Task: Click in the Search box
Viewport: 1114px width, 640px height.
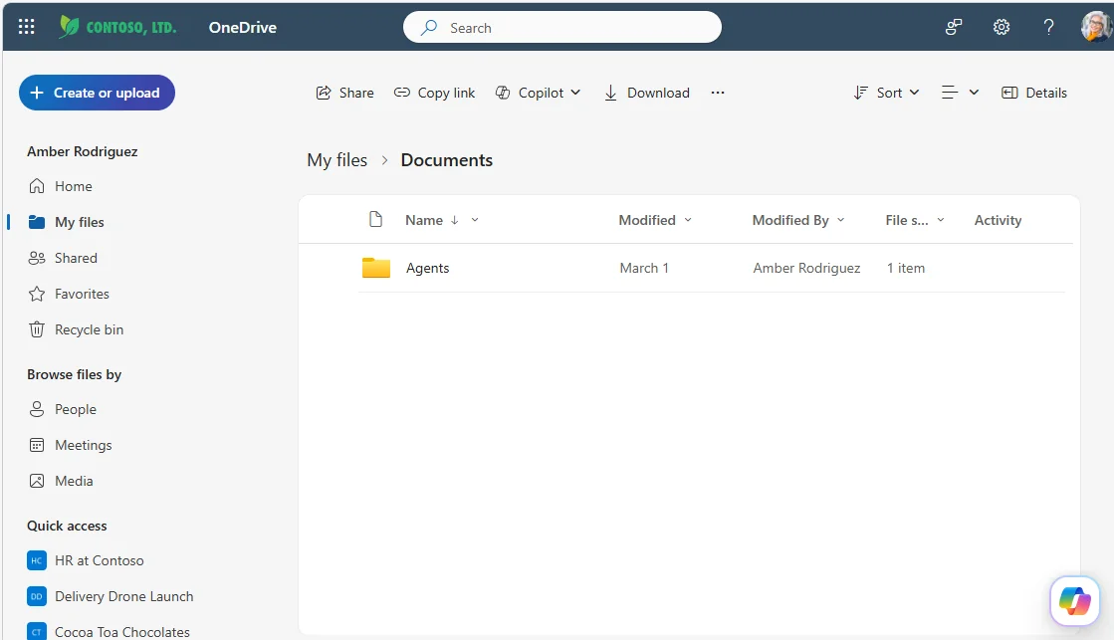Action: click(562, 28)
